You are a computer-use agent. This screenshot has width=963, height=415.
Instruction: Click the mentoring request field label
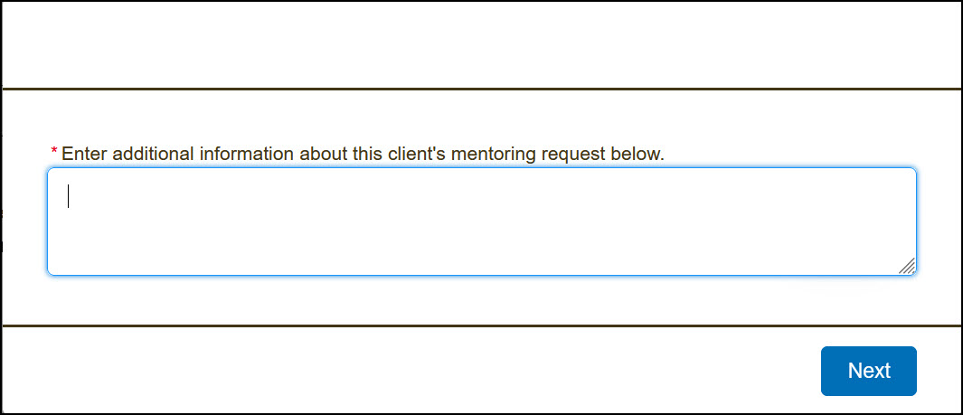(x=362, y=154)
